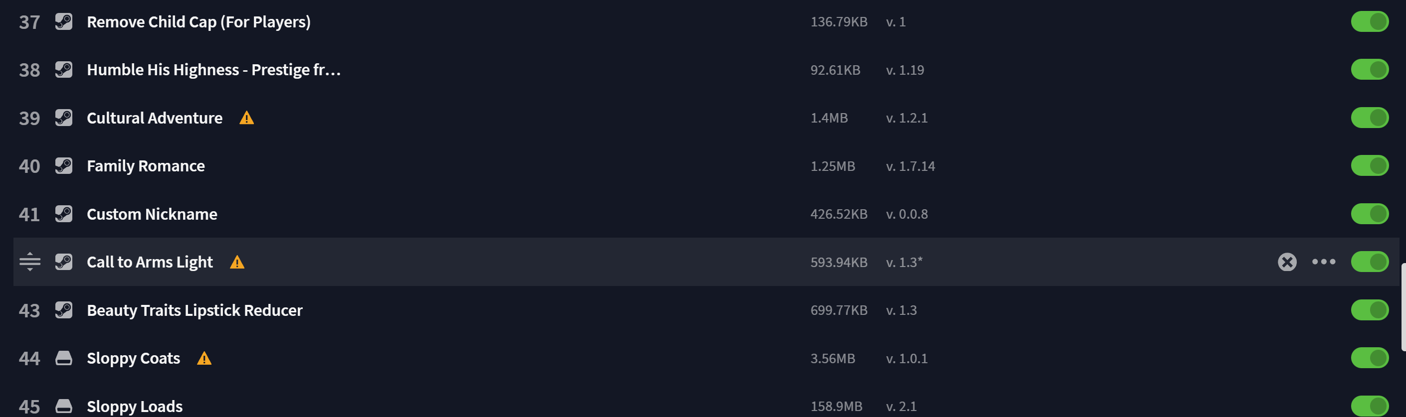Viewport: 1406px width, 417px height.
Task: Click Steam icon beside Family Romance
Action: (x=64, y=166)
